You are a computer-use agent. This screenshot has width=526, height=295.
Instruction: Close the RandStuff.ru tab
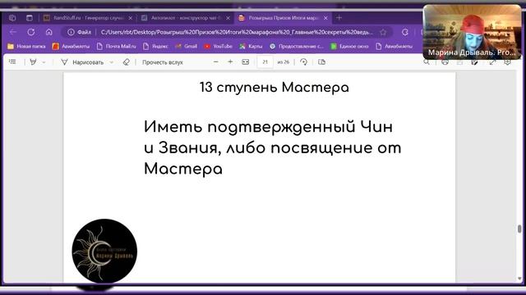(x=131, y=18)
